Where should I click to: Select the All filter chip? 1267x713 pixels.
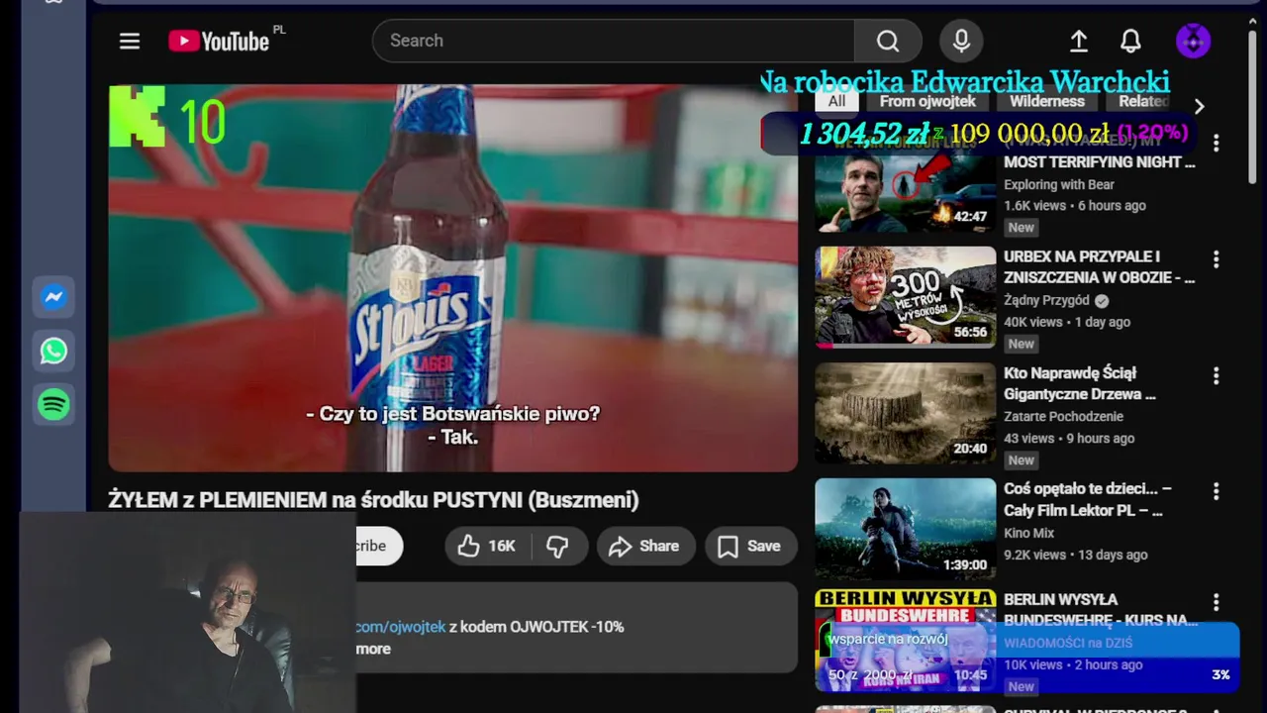point(836,101)
